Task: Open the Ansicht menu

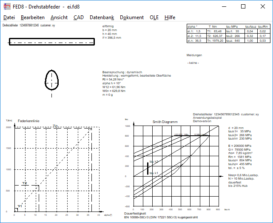Action: 59,17
